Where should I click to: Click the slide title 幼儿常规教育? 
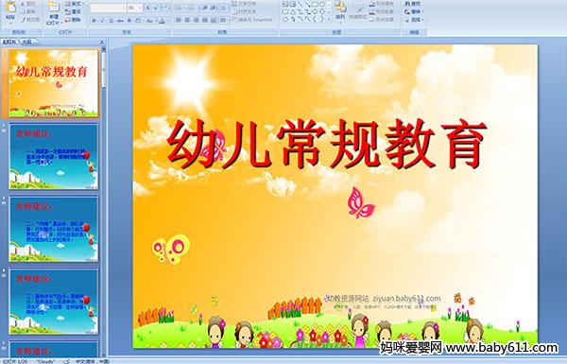[327, 144]
